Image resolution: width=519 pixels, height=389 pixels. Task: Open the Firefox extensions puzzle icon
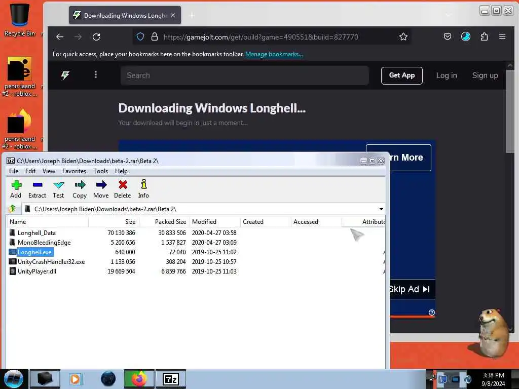(484, 36)
